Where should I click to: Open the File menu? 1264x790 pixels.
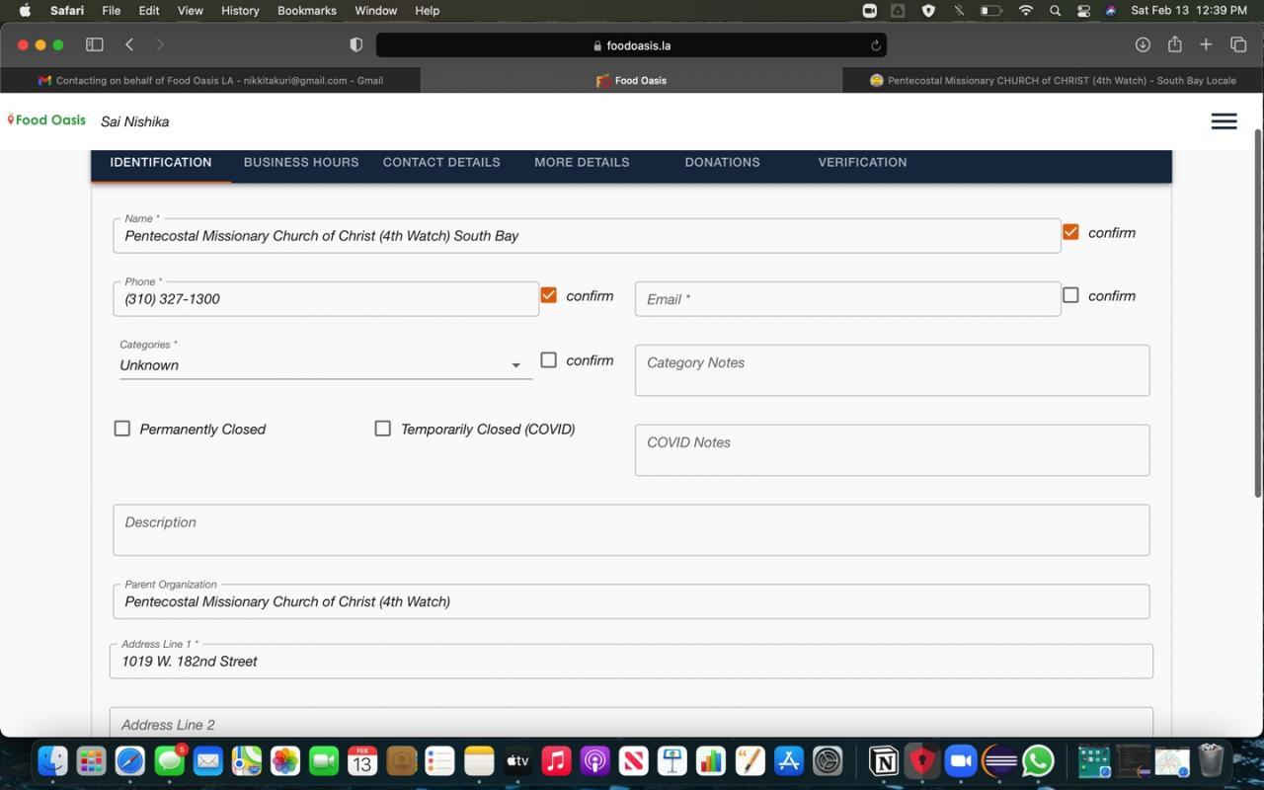[112, 10]
